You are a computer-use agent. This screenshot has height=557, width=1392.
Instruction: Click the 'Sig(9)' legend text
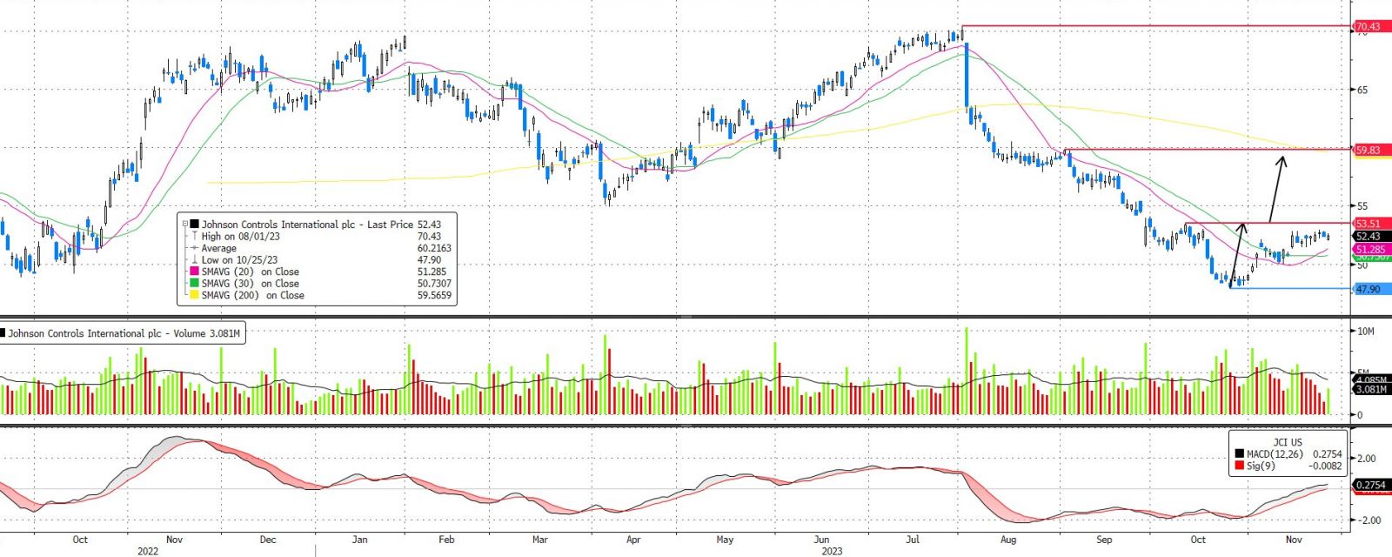[x=1261, y=466]
